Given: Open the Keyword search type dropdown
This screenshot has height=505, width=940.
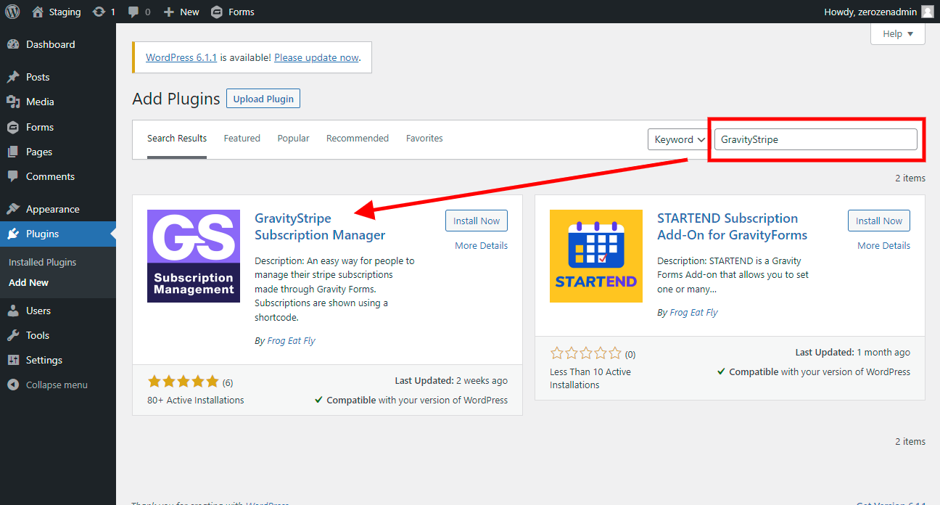Looking at the screenshot, I should point(678,139).
